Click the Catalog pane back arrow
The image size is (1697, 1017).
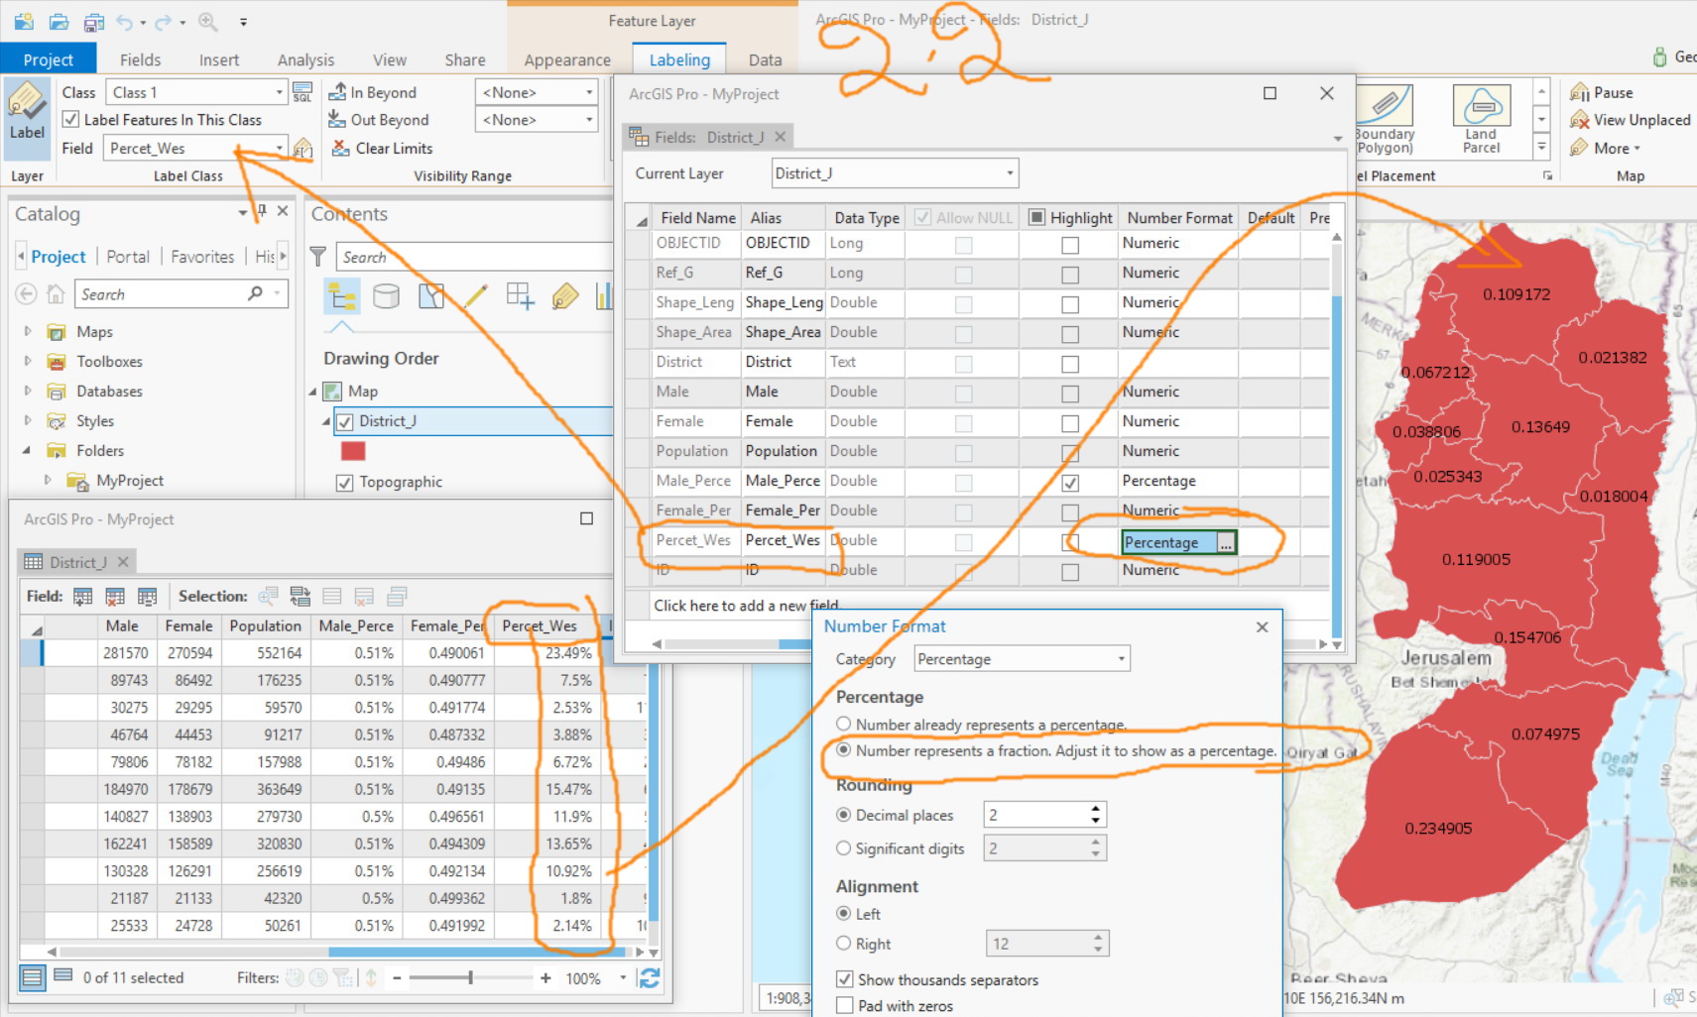click(x=26, y=294)
